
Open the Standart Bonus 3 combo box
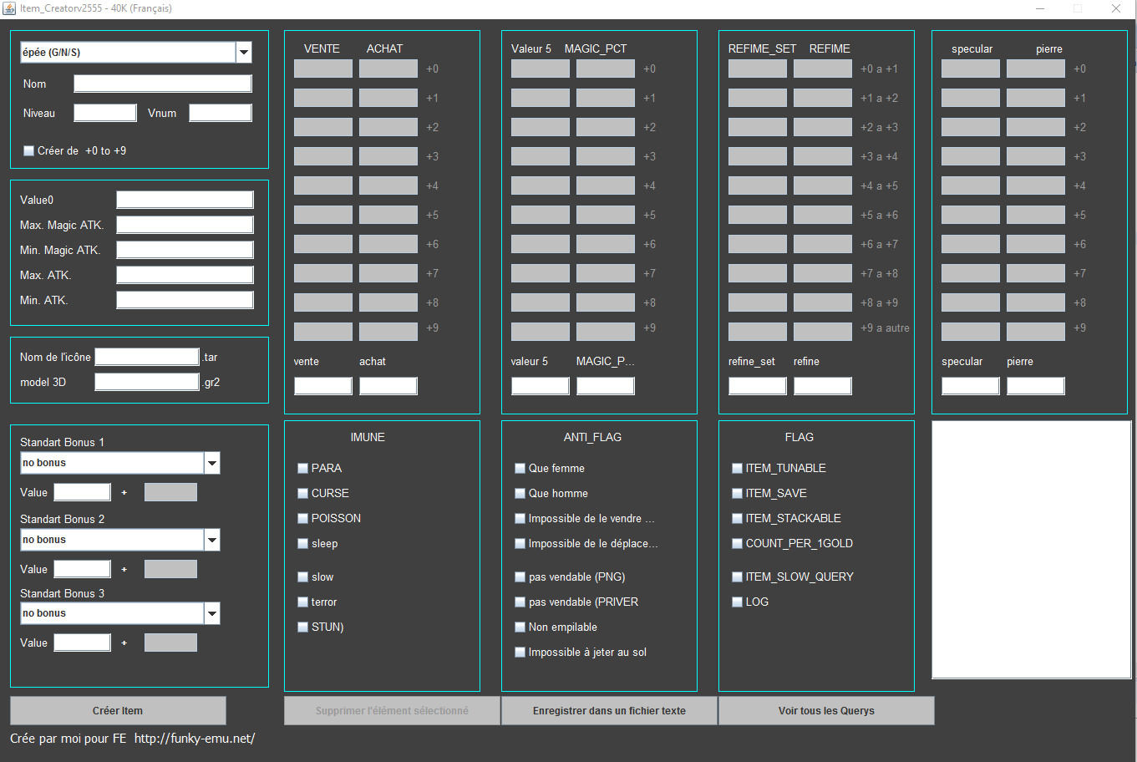120,613
